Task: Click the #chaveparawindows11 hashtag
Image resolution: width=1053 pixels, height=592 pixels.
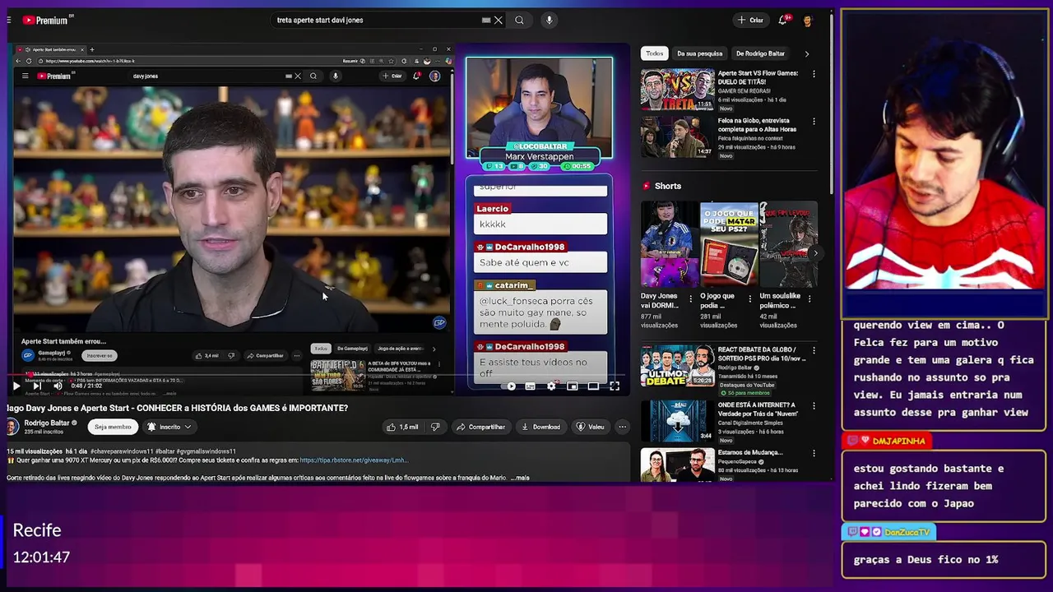Action: point(123,451)
